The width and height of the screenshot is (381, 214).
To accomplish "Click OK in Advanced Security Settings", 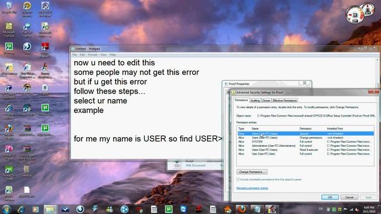I will [x=330, y=197].
